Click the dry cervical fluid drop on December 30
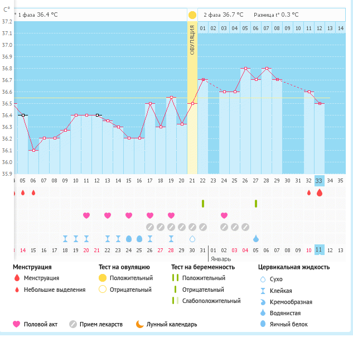Screen dimensions: 353x337 tap(192, 239)
